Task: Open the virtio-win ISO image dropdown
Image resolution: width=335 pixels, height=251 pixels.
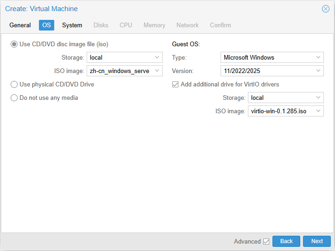Action: (x=318, y=111)
